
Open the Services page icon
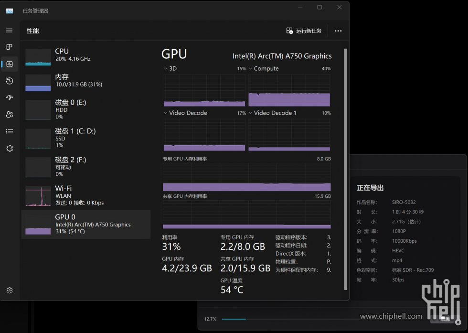point(9,148)
